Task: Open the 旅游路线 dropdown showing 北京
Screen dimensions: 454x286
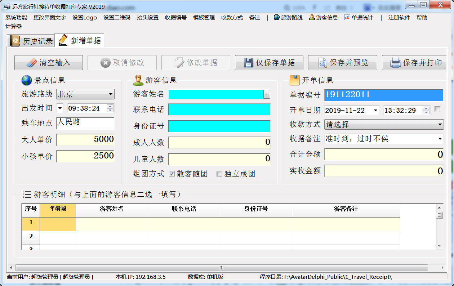Action: (x=85, y=94)
